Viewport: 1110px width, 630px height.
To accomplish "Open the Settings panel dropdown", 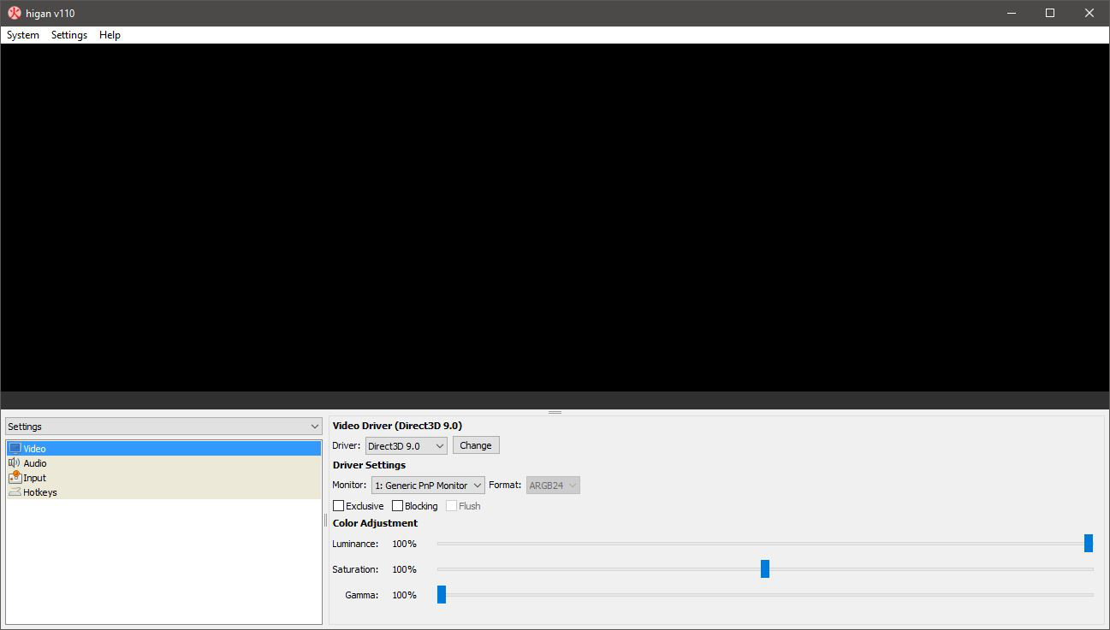I will pos(163,427).
